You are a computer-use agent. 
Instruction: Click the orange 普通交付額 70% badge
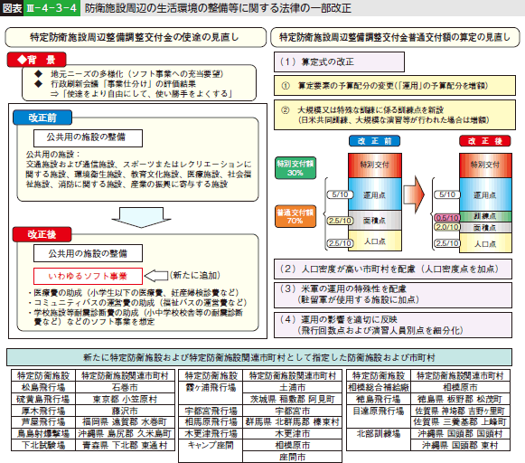click(295, 216)
